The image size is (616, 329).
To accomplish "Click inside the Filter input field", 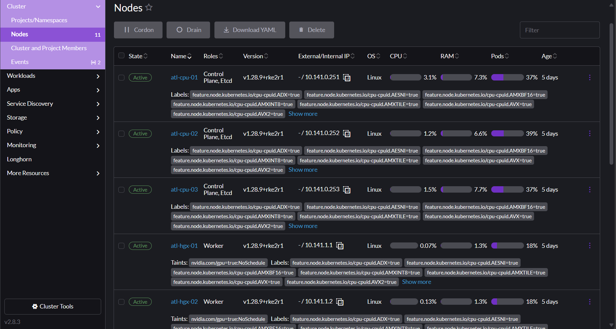I will 559,30.
